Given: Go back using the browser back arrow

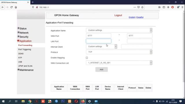Looking at the screenshot, I should click(3, 7).
